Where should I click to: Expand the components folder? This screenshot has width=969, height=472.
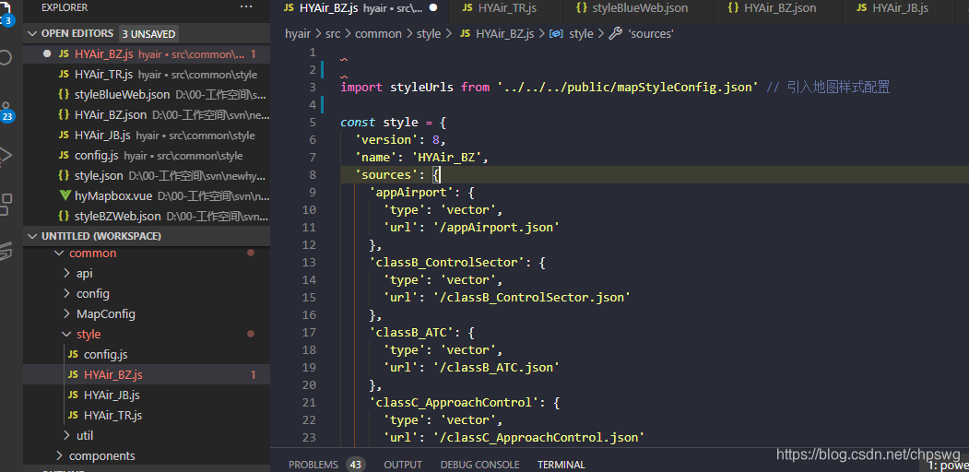point(59,456)
